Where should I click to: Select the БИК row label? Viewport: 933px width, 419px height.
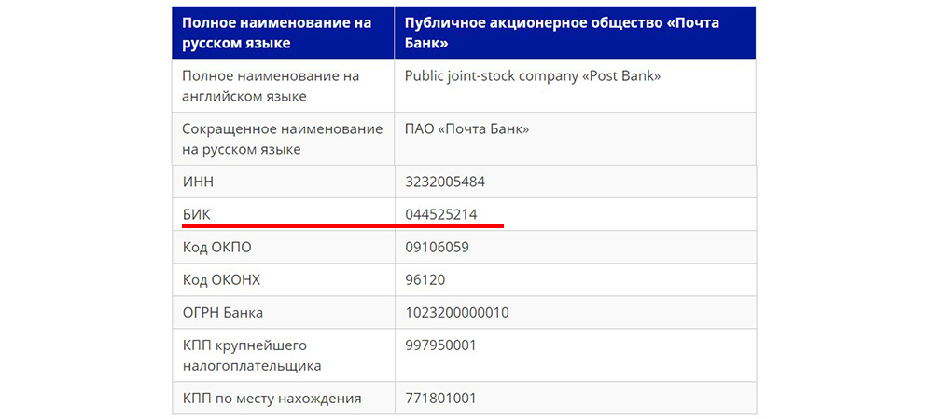pyautogui.click(x=196, y=214)
